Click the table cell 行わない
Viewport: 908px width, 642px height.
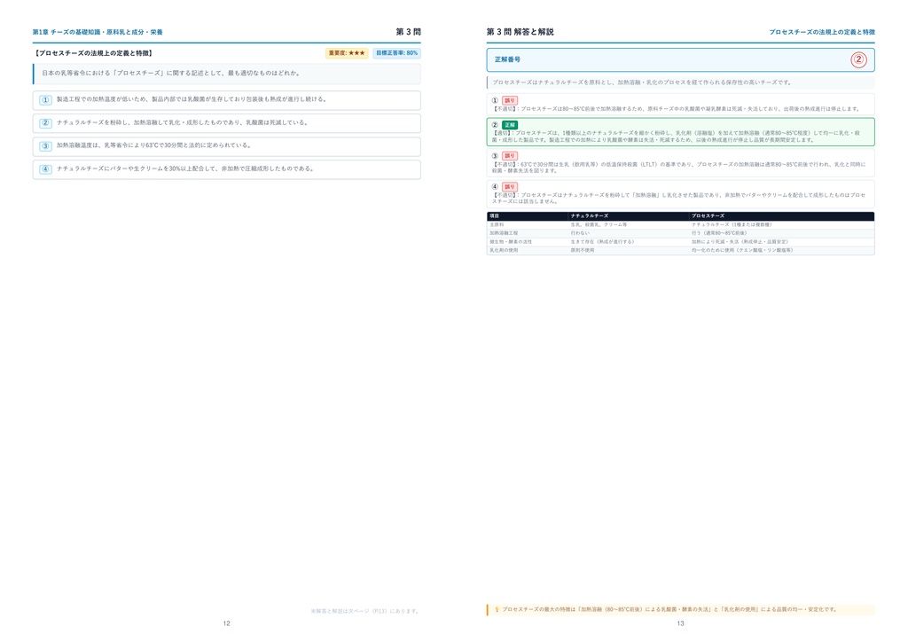coord(580,233)
